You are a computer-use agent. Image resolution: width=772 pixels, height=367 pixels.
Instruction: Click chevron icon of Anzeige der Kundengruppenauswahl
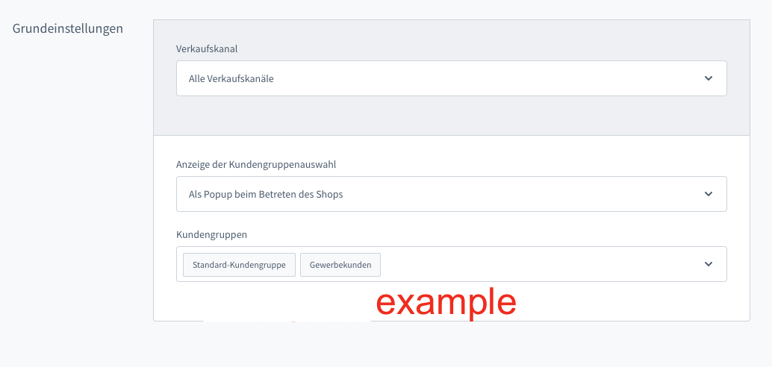tap(709, 194)
